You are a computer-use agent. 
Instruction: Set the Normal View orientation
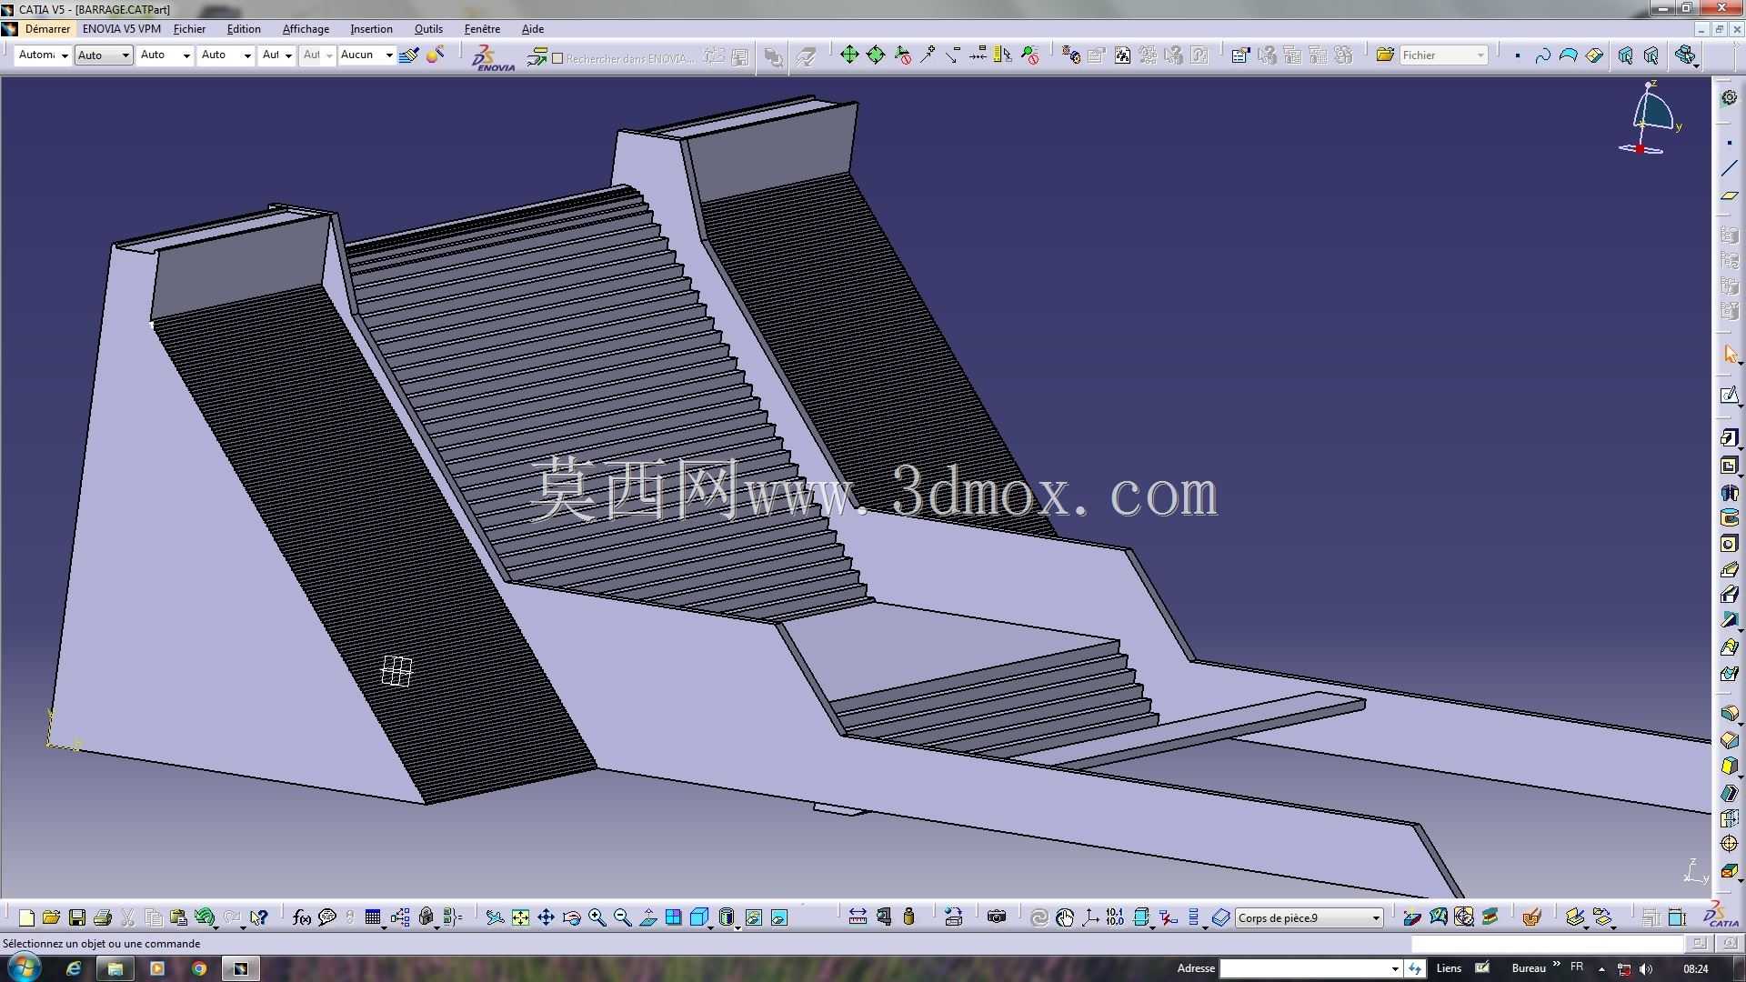point(647,917)
